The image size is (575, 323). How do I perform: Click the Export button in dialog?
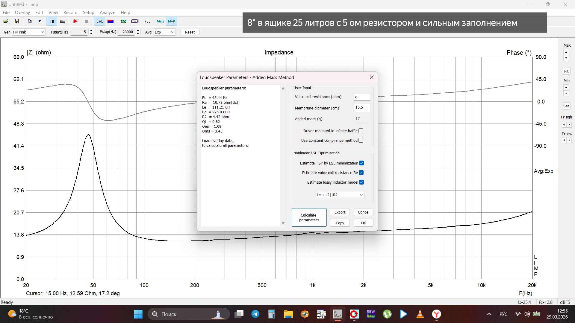[x=340, y=212]
